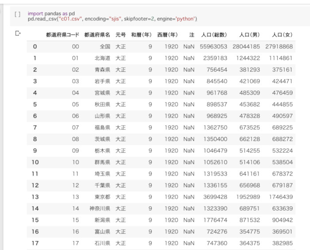Select the 元号 column header
This screenshot has width=310, height=250.
[120, 35]
